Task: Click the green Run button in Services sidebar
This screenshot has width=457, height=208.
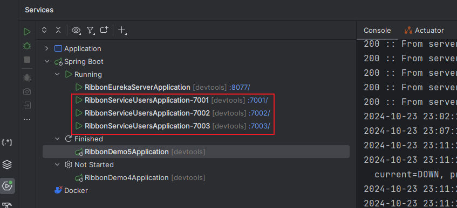Action: tap(27, 32)
